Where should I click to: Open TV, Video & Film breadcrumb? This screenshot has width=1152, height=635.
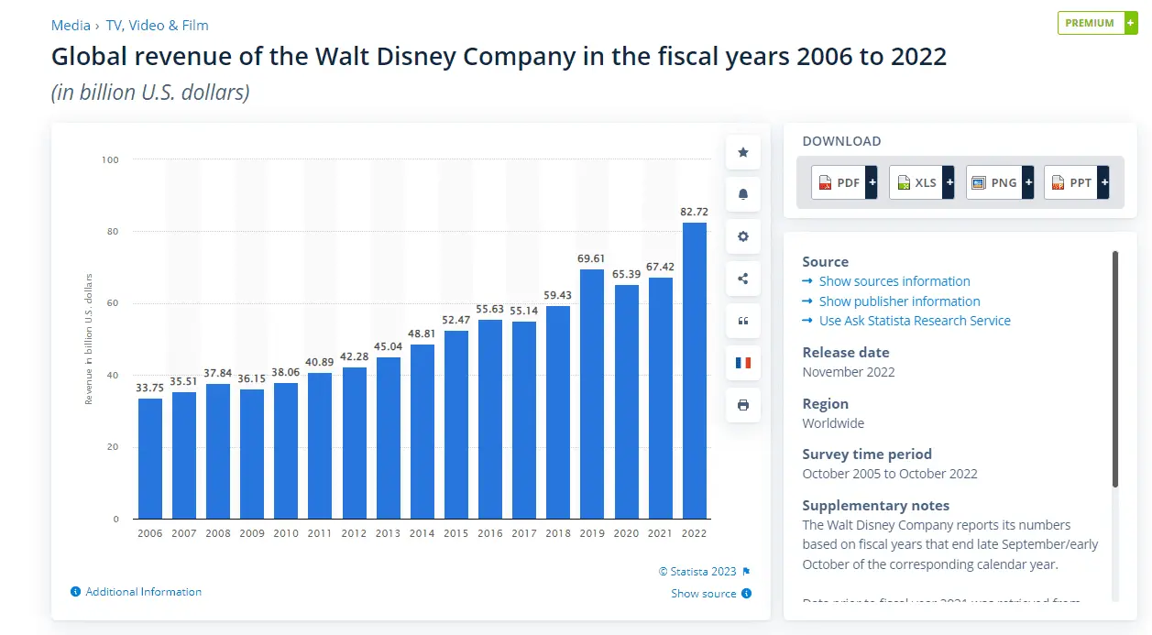pyautogui.click(x=157, y=26)
